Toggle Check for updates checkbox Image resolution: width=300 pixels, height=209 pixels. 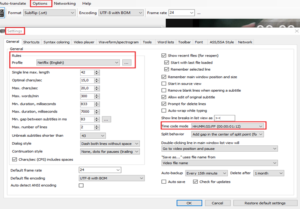(195, 182)
